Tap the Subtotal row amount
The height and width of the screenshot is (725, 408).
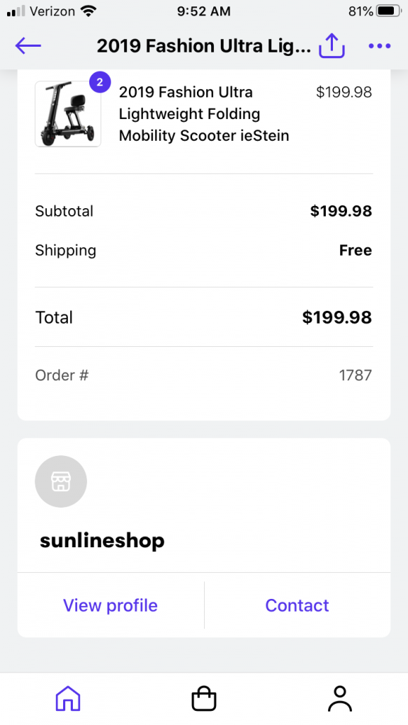click(x=341, y=211)
